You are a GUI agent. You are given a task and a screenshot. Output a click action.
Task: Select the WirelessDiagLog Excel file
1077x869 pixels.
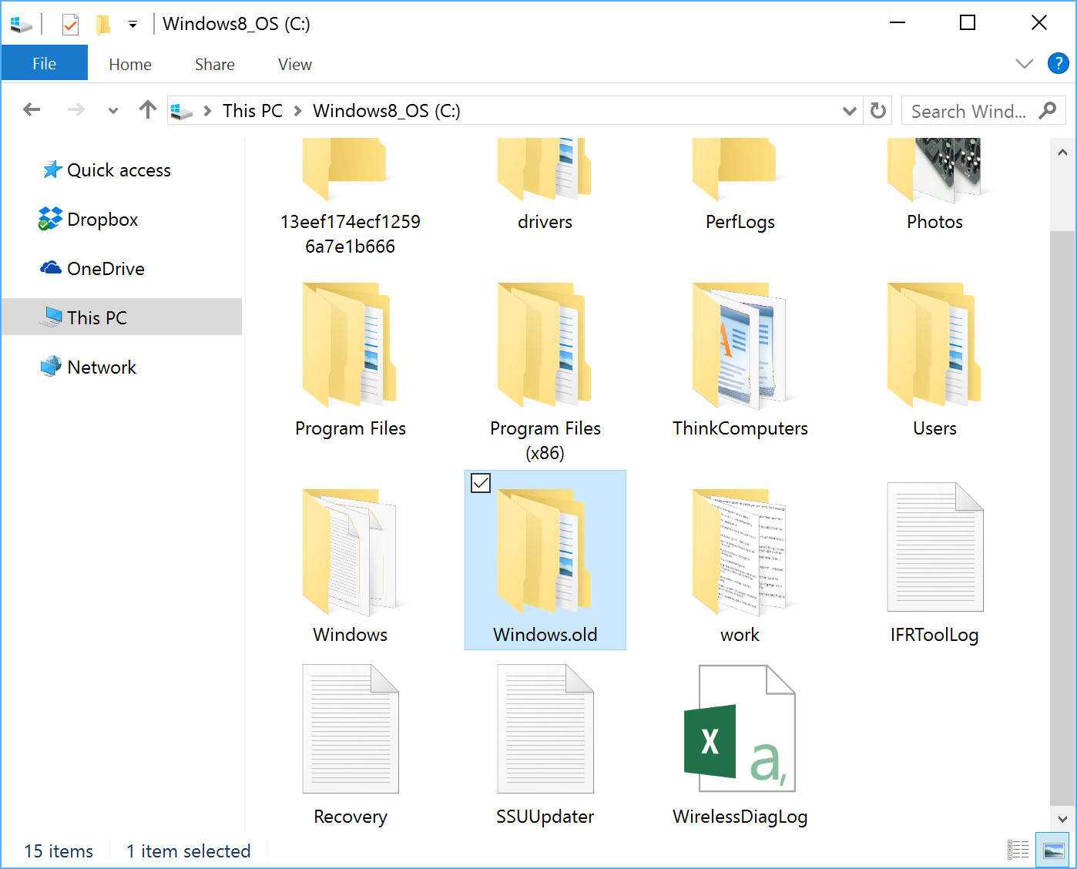click(x=740, y=746)
